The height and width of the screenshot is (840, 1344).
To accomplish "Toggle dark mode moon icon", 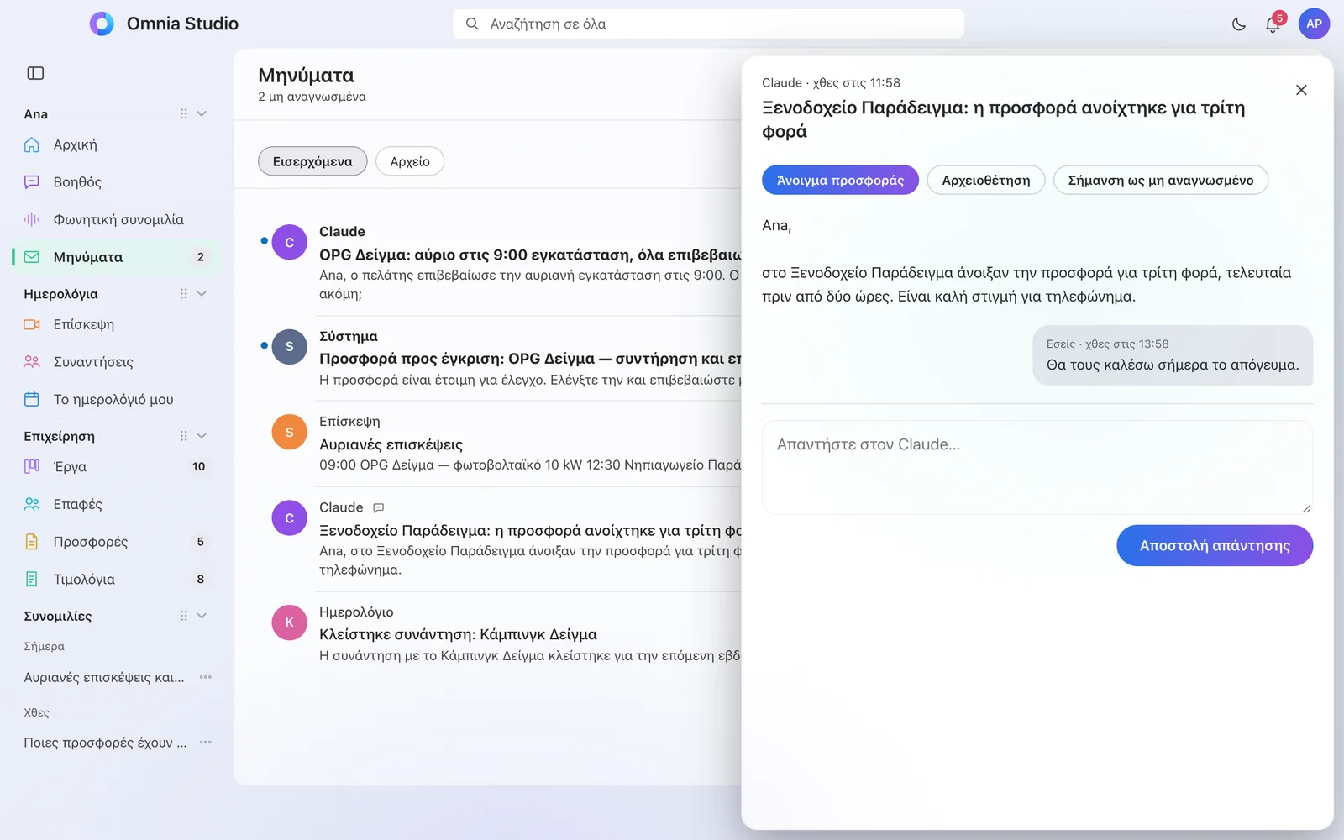I will pos(1239,24).
